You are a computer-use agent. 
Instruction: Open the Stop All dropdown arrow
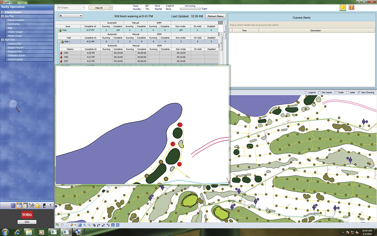click(111, 8)
